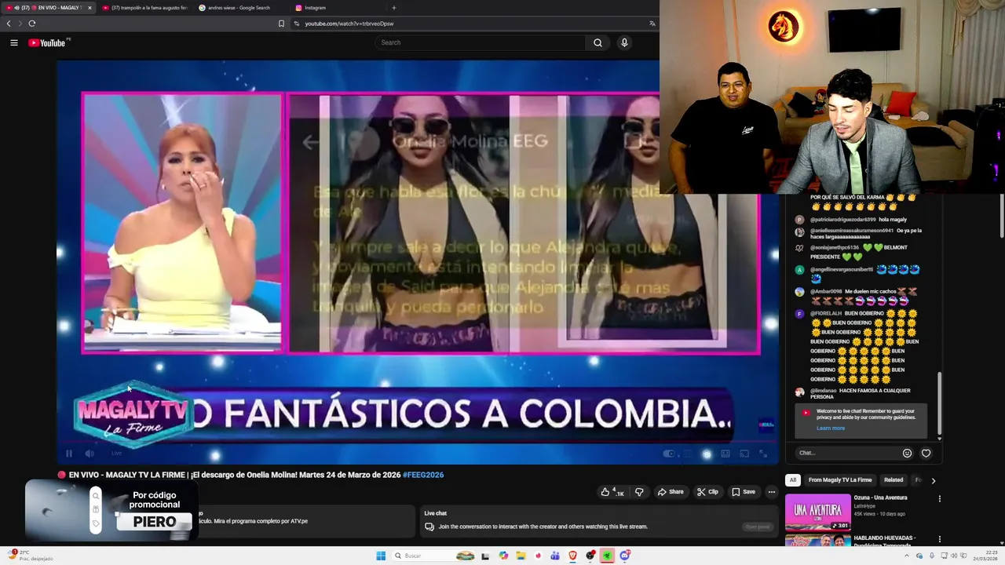This screenshot has width=1005, height=565.
Task: Click the YouTube search input field
Action: [480, 42]
